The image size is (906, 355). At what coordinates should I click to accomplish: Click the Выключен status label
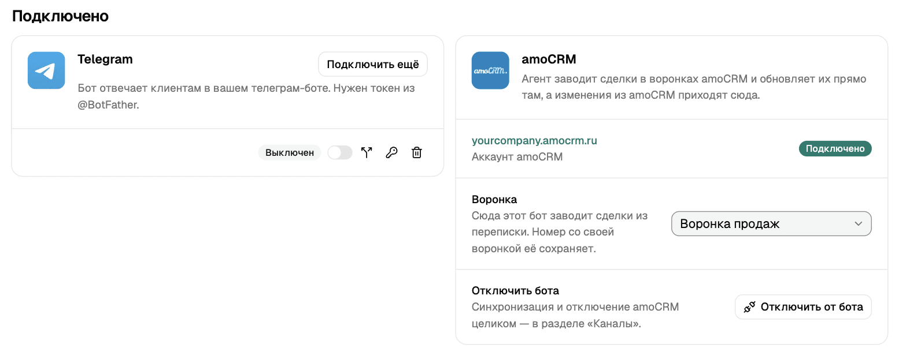(290, 153)
